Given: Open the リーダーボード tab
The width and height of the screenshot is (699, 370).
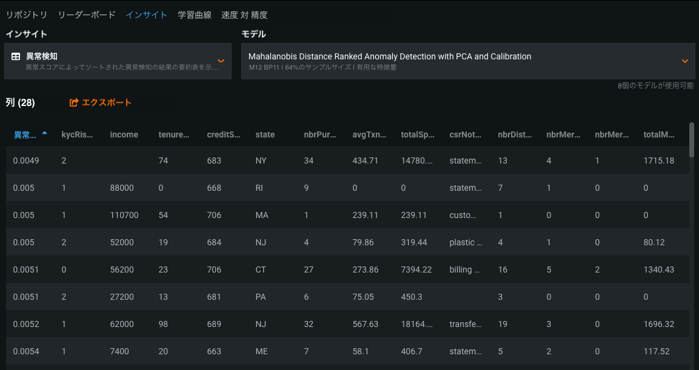Looking at the screenshot, I should pyautogui.click(x=87, y=15).
